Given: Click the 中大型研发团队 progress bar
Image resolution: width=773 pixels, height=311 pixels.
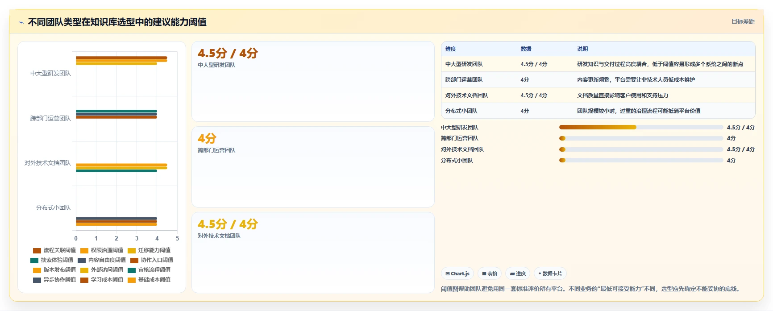Looking at the screenshot, I should pyautogui.click(x=641, y=127).
